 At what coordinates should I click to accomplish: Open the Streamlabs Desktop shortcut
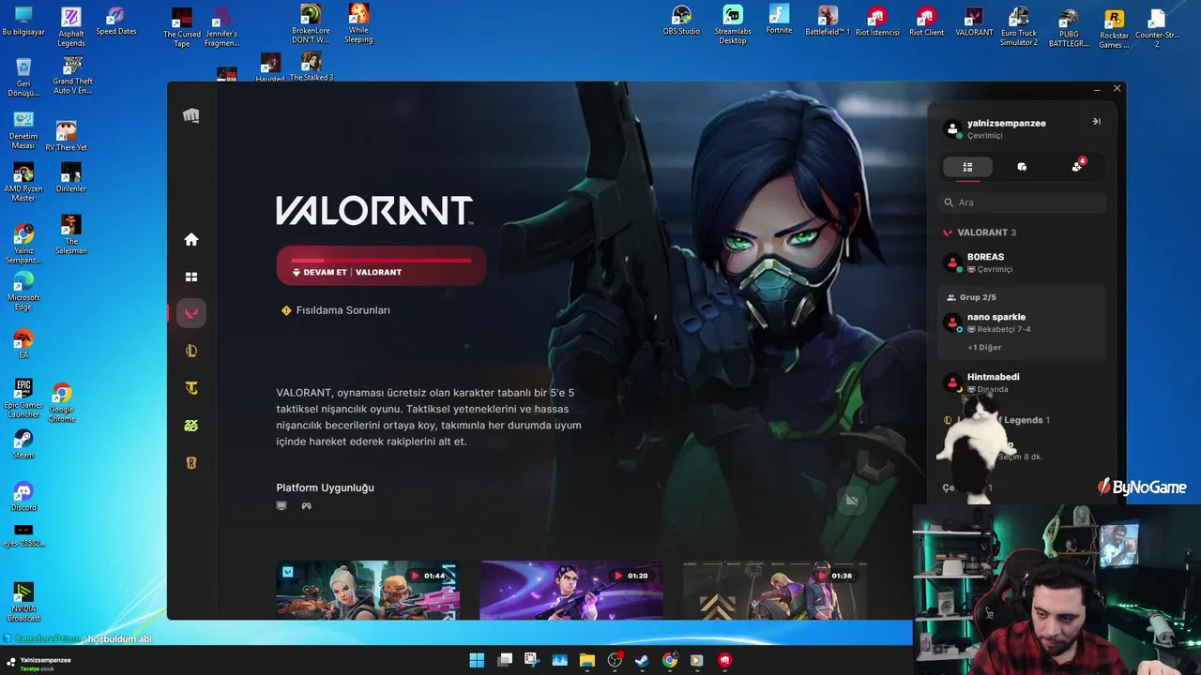pos(733,24)
